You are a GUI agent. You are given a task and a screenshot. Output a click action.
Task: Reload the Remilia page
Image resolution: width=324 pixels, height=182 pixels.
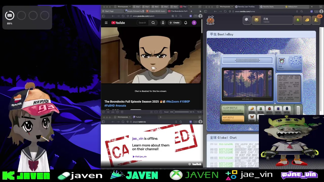(225, 11)
